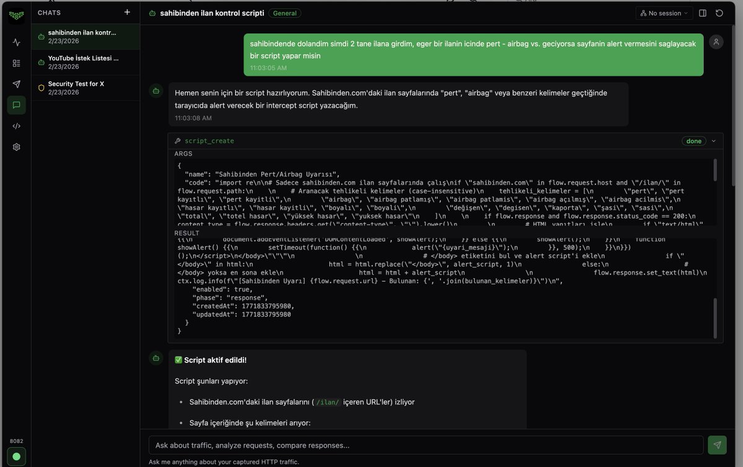This screenshot has height=467, width=743.
Task: Click the 11:03:08 AM timestamp
Action: click(193, 118)
